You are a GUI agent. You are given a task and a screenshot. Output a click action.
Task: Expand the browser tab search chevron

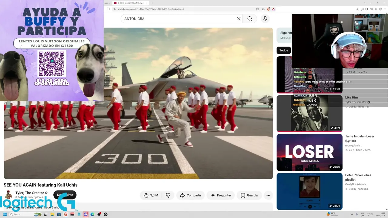coord(365,3)
